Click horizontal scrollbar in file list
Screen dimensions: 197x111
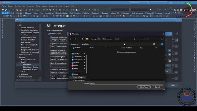coord(126,80)
